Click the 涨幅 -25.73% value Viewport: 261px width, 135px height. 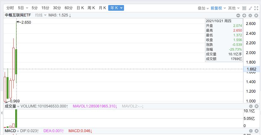click(235, 50)
